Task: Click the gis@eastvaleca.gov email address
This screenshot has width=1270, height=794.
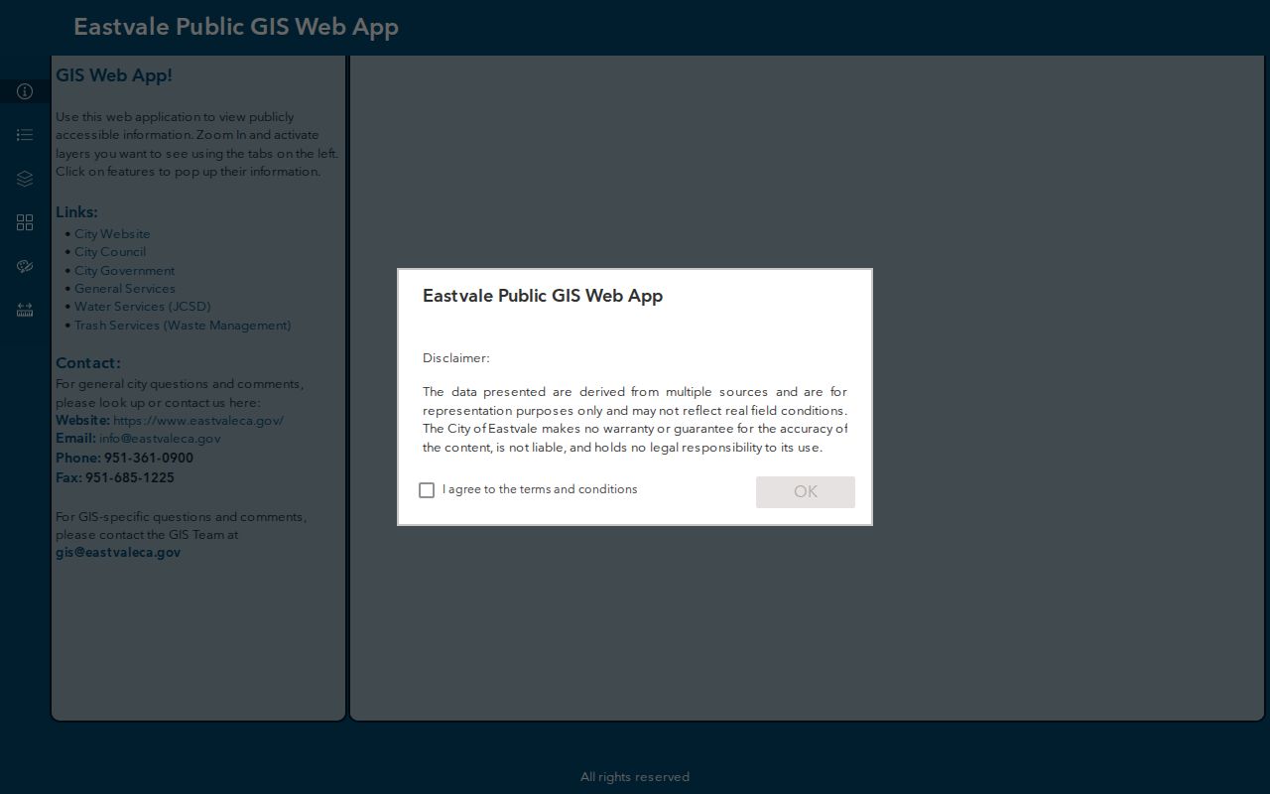Action: click(x=118, y=553)
